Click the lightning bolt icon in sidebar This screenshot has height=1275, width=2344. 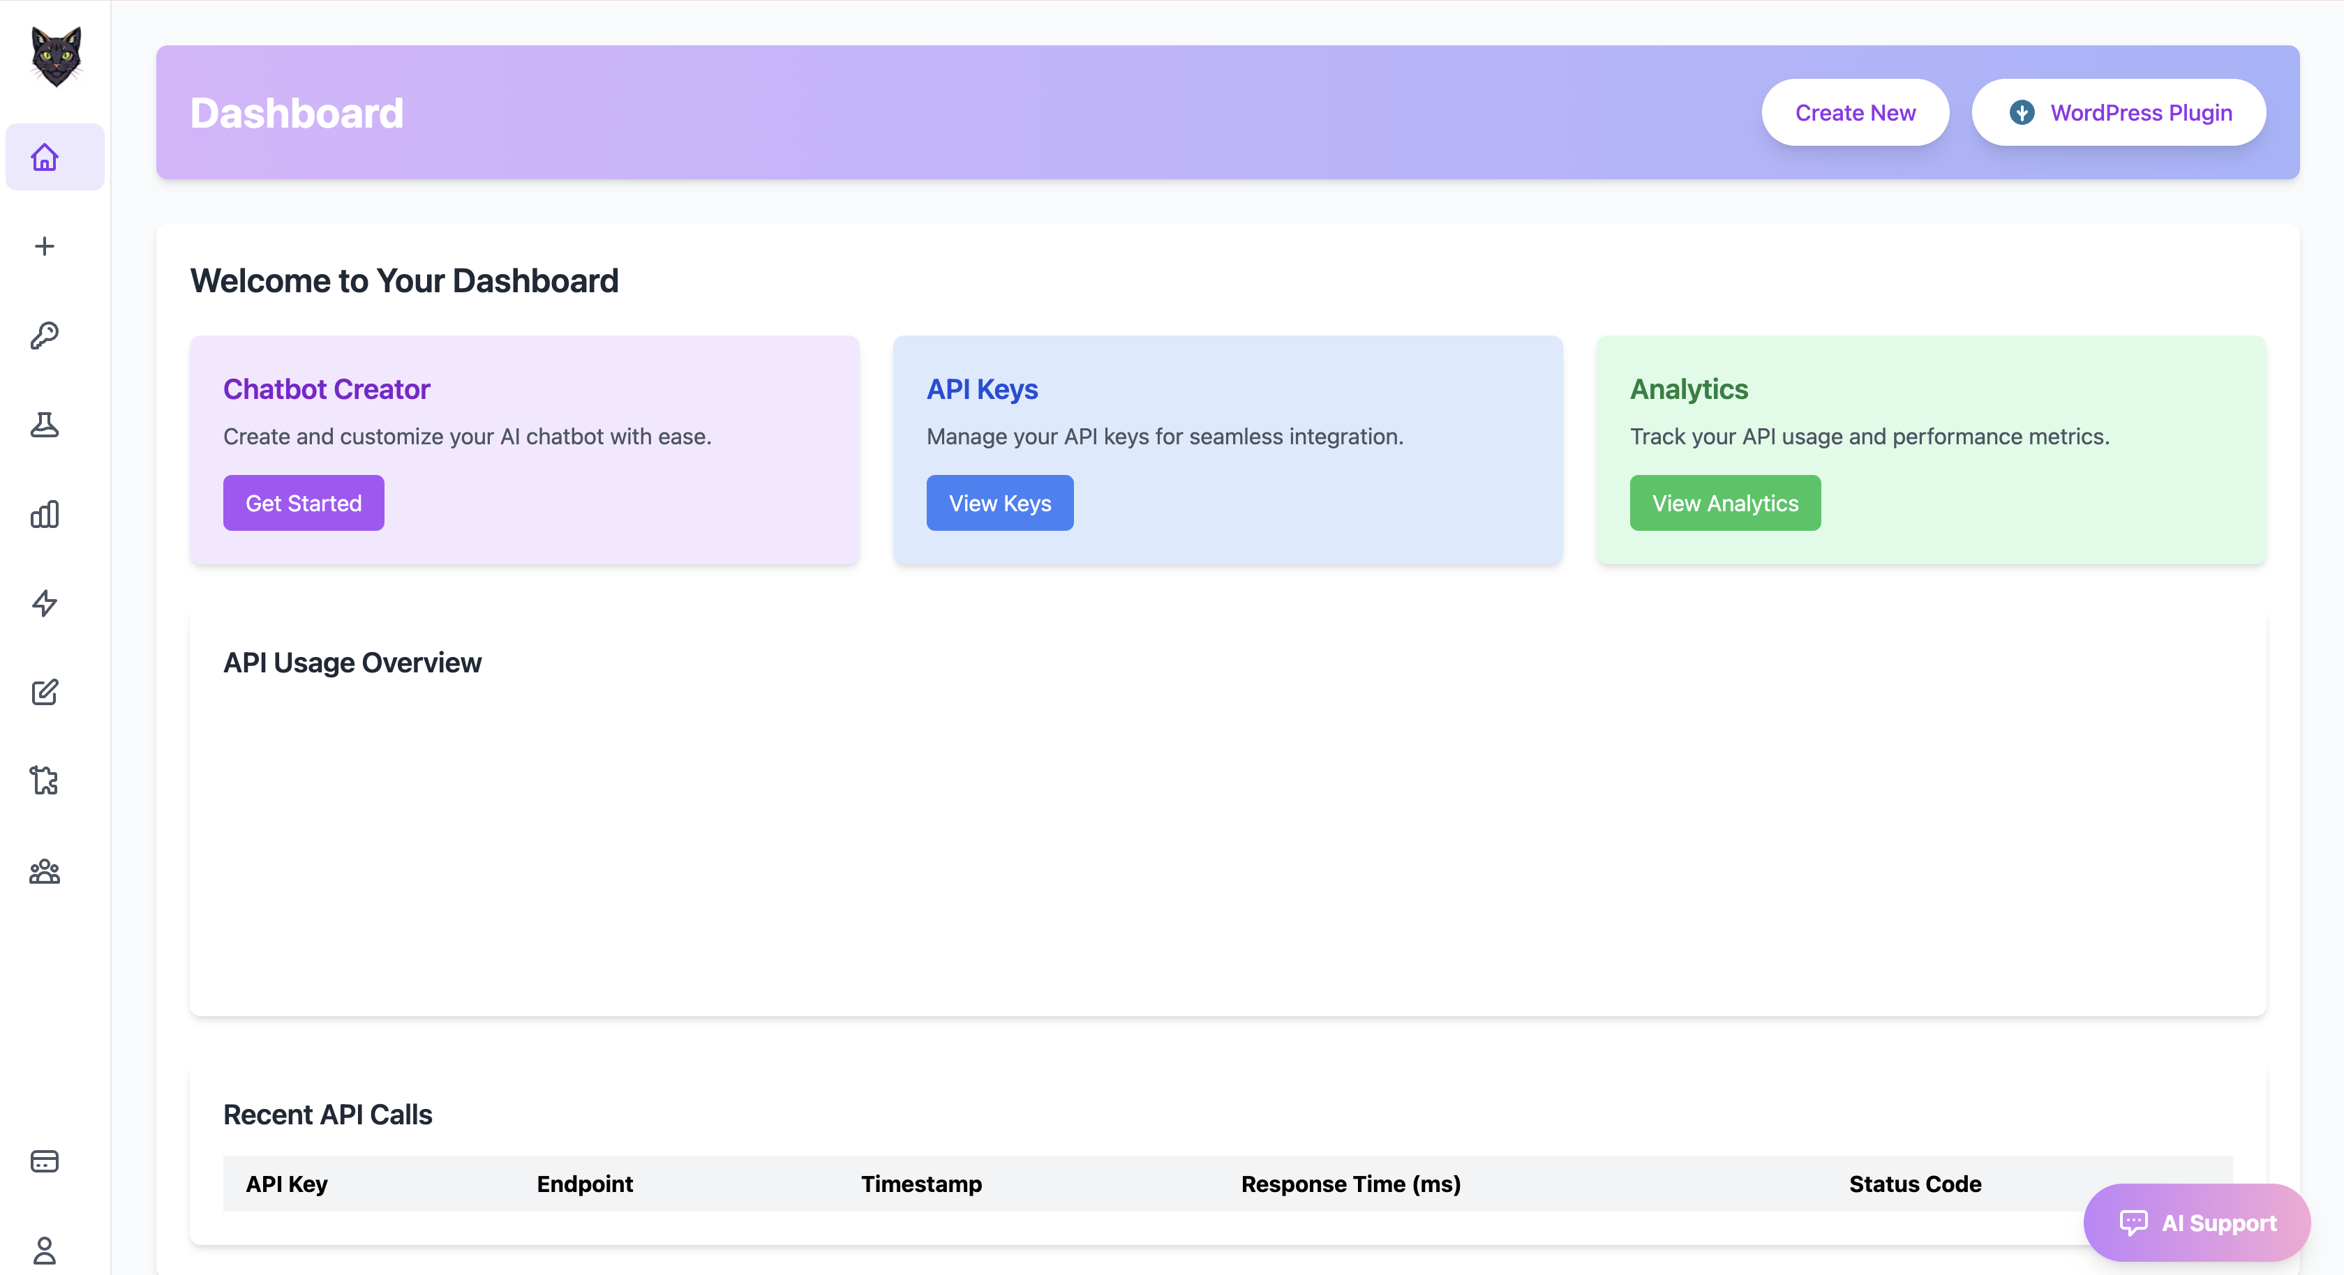point(45,603)
